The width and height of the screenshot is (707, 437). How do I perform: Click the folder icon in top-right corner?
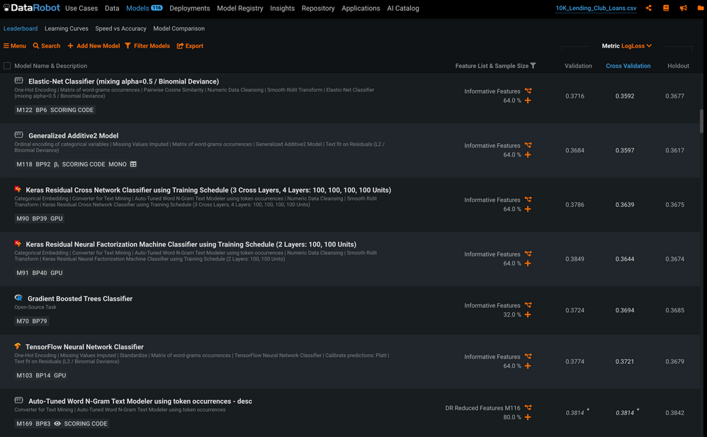click(x=701, y=8)
